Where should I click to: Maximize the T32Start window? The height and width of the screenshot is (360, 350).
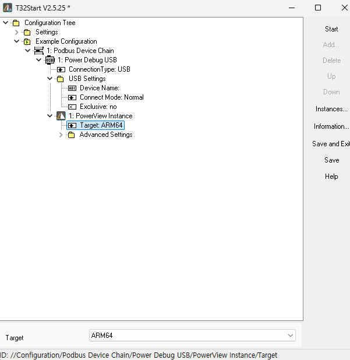point(318,8)
